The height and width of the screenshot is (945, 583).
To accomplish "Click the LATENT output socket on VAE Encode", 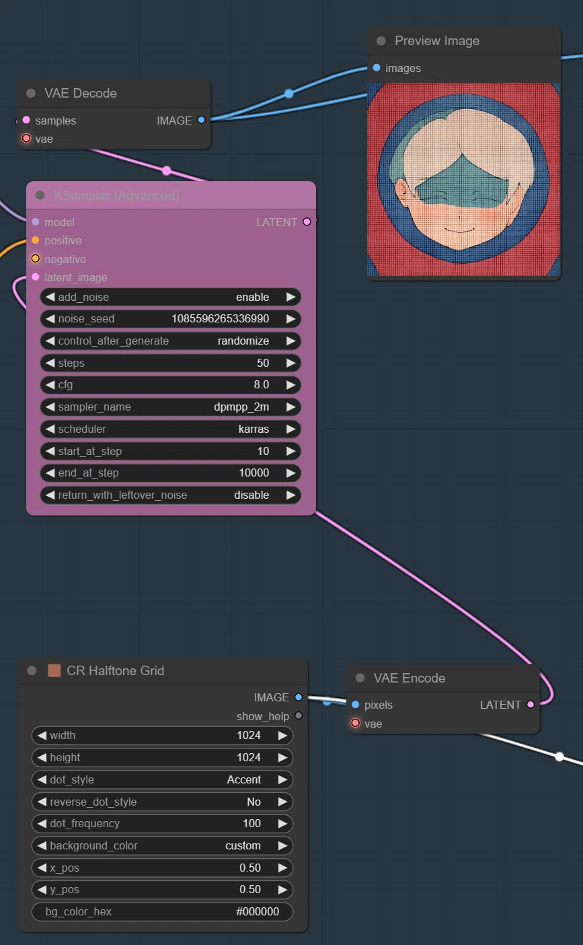I will (x=531, y=705).
